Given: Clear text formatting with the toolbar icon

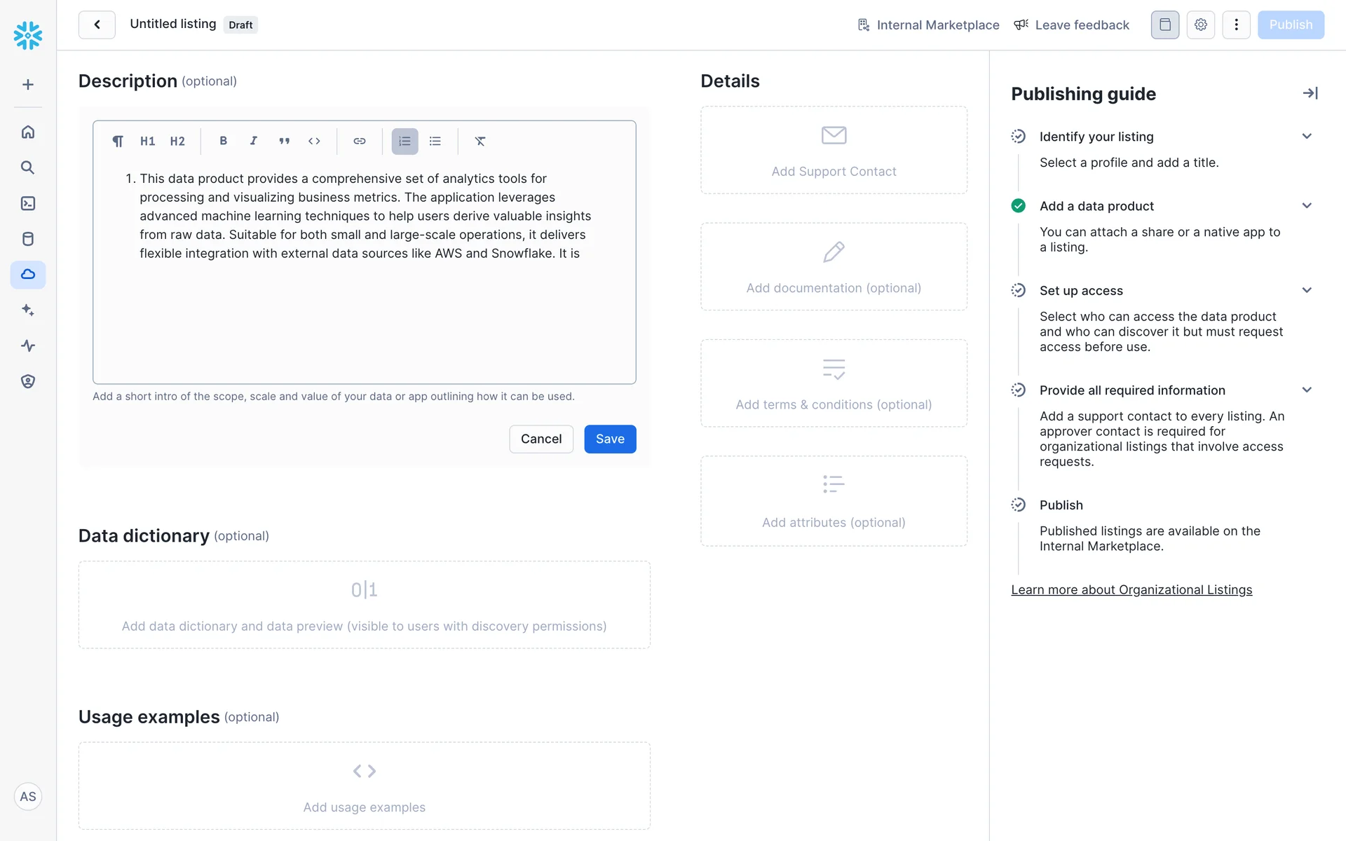Looking at the screenshot, I should pos(480,141).
